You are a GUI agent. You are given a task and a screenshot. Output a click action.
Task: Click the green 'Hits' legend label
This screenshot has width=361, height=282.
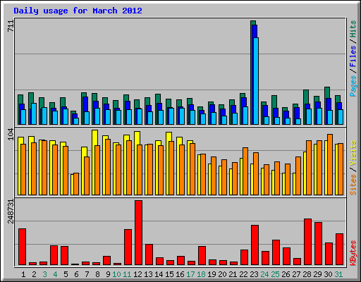pyautogui.click(x=353, y=29)
